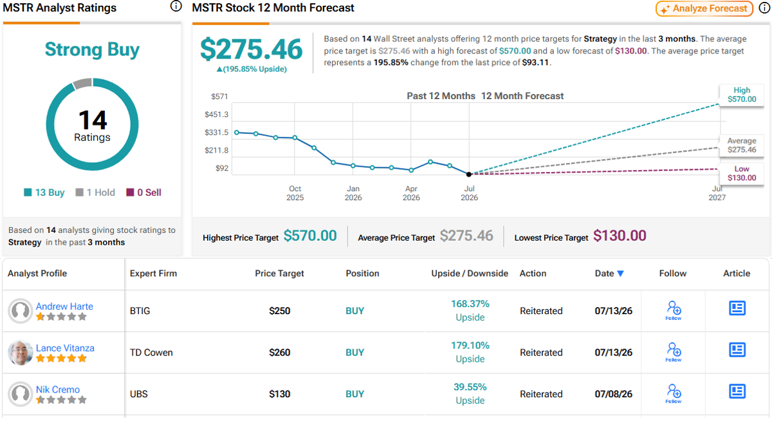Click the High $570.00 forecast label

click(x=742, y=95)
